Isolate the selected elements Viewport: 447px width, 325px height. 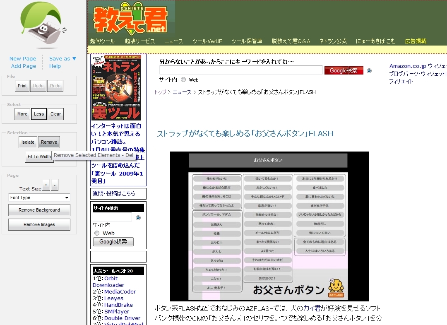click(x=28, y=142)
